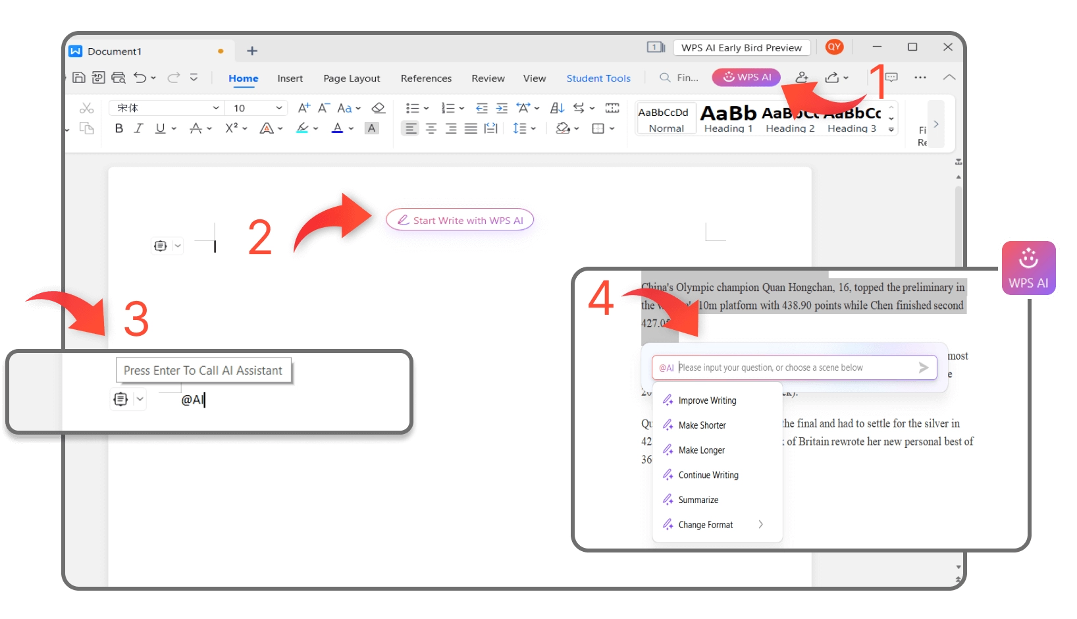Viewport: 1077px width, 619px height.
Task: Open the Review tab
Action: coord(488,78)
